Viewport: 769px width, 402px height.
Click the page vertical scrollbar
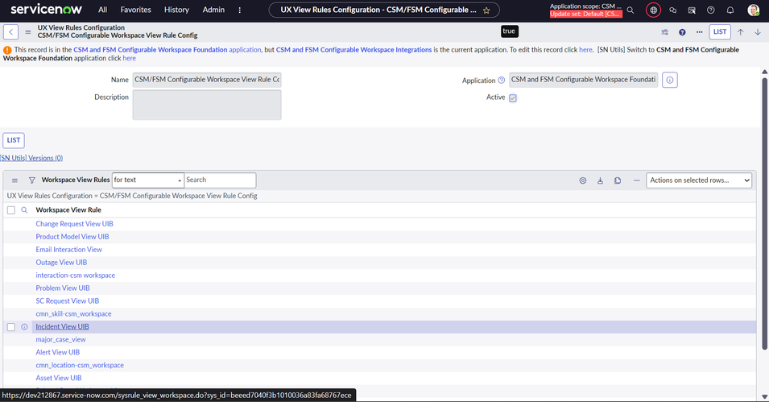tap(765, 213)
